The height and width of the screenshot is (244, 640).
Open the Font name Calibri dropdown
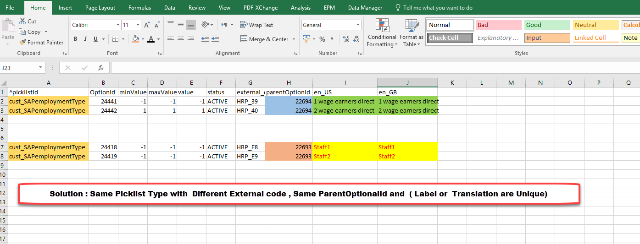point(118,25)
